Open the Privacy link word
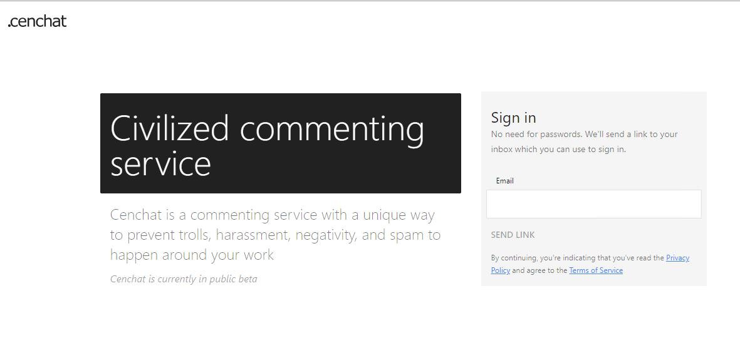This screenshot has width=740, height=343. (x=678, y=258)
